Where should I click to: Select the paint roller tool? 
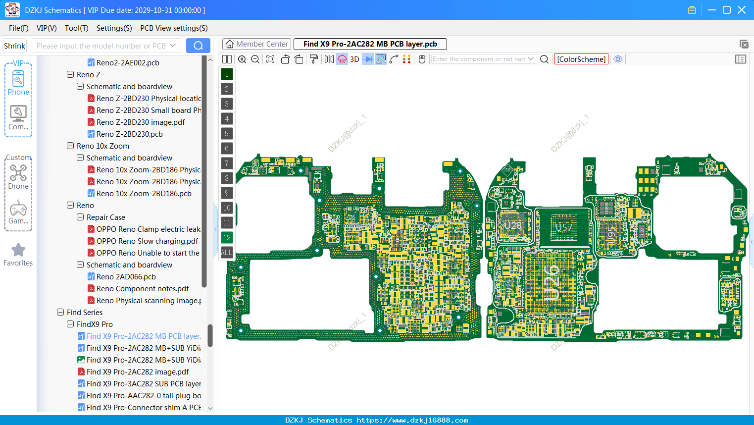314,59
